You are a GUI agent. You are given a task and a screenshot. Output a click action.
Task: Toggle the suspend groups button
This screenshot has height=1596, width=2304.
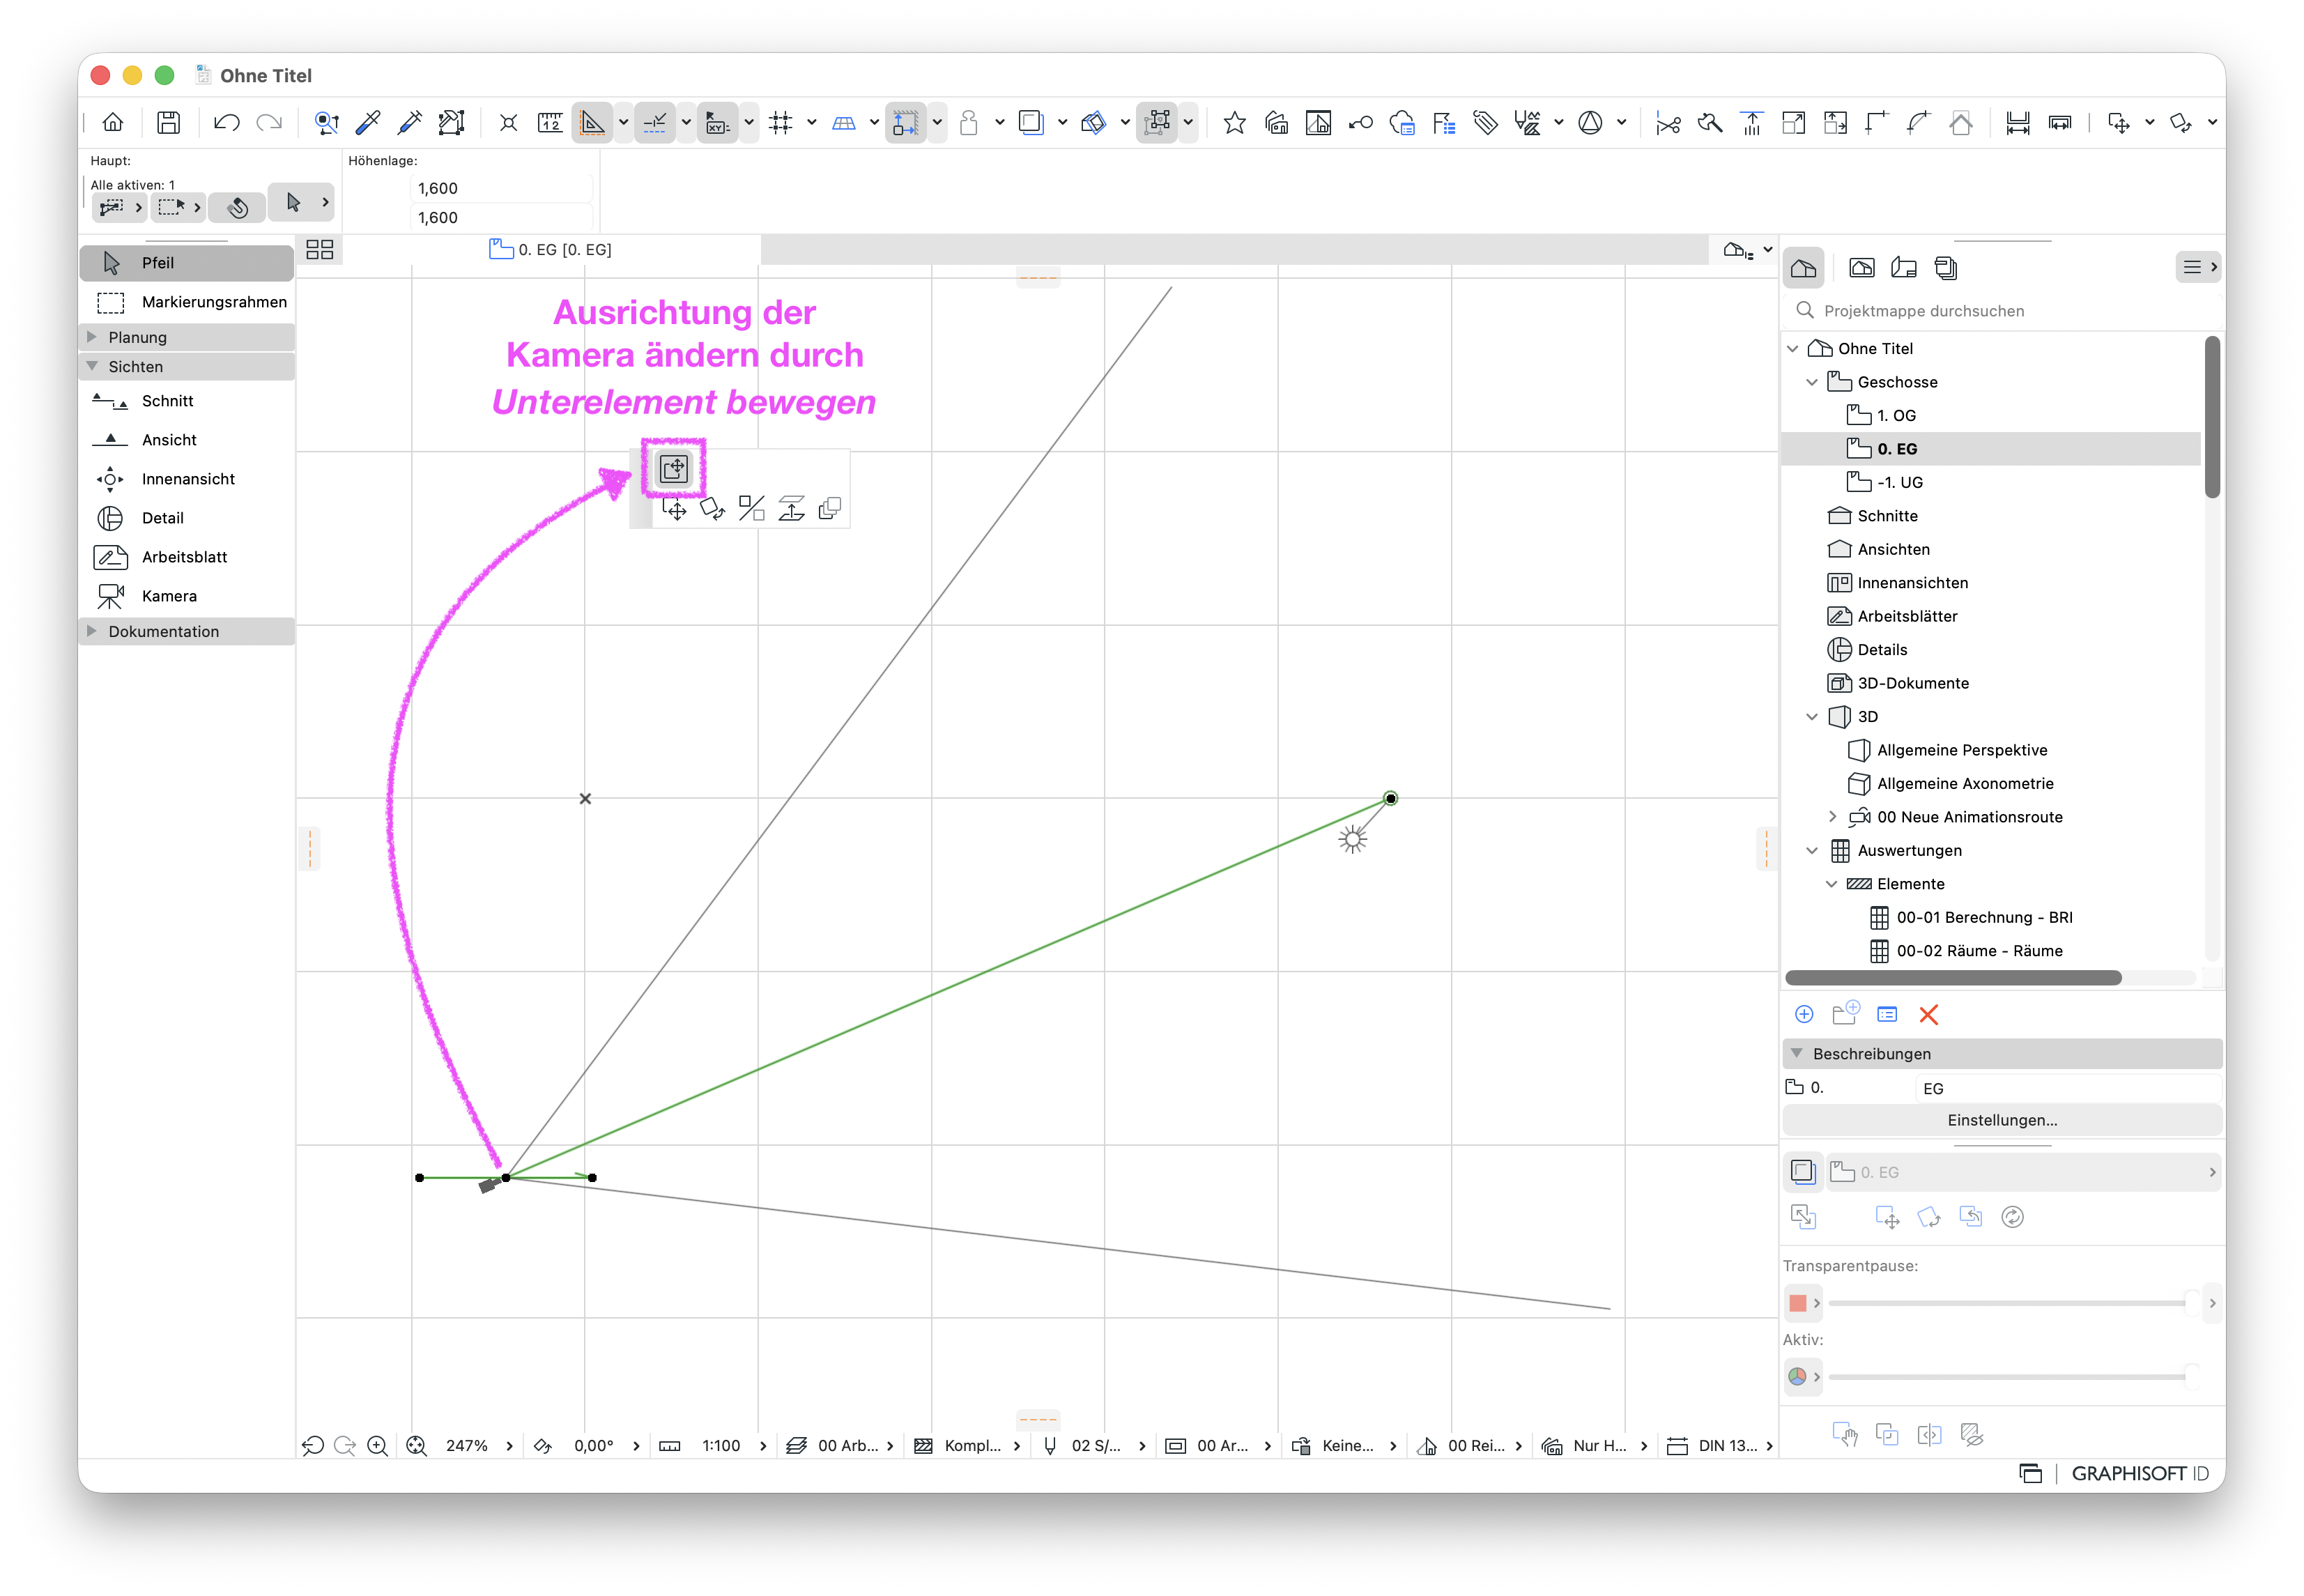click(x=1157, y=123)
